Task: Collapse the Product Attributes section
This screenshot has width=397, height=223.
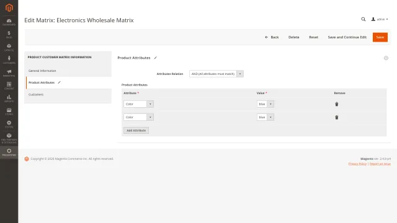Action: click(x=386, y=58)
